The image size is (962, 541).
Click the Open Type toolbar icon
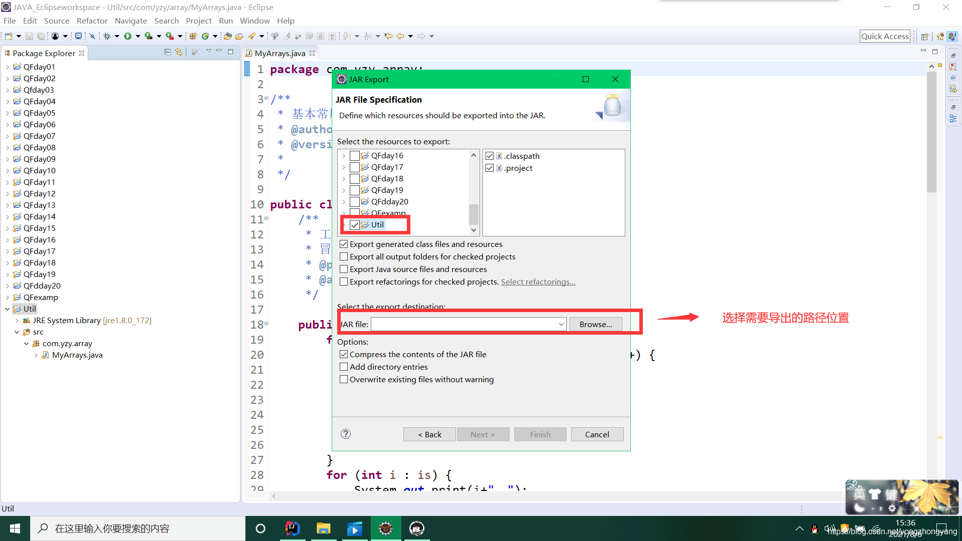[228, 36]
